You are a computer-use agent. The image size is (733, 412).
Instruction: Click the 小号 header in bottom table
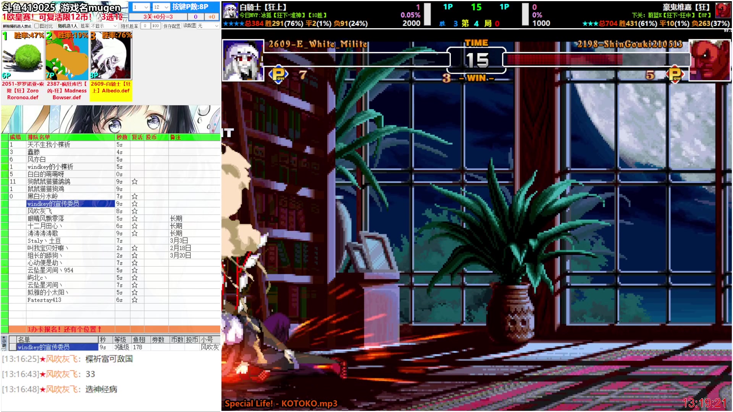(210, 340)
